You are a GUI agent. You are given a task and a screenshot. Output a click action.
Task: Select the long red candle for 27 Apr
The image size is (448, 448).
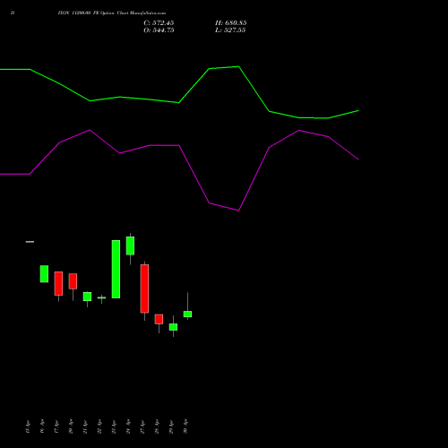tap(144, 289)
